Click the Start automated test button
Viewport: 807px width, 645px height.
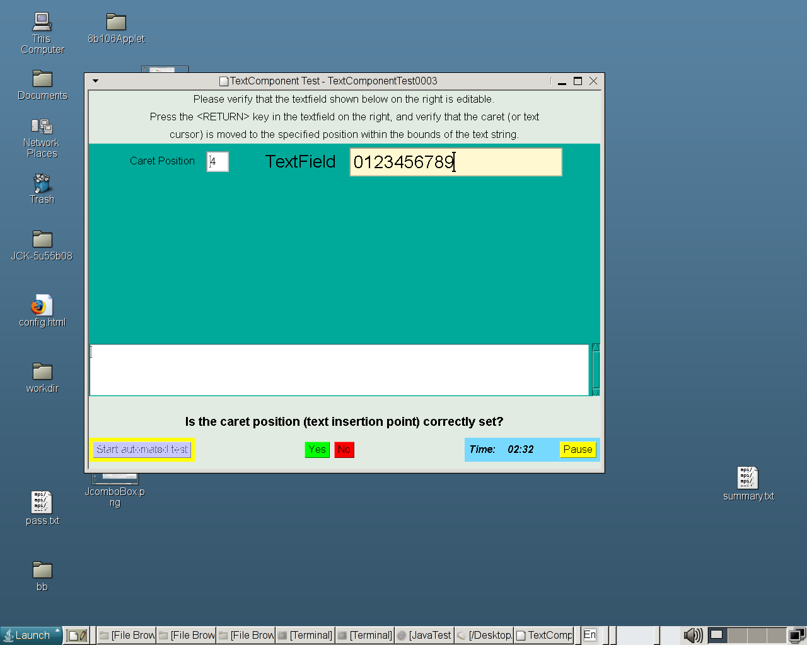coord(142,450)
